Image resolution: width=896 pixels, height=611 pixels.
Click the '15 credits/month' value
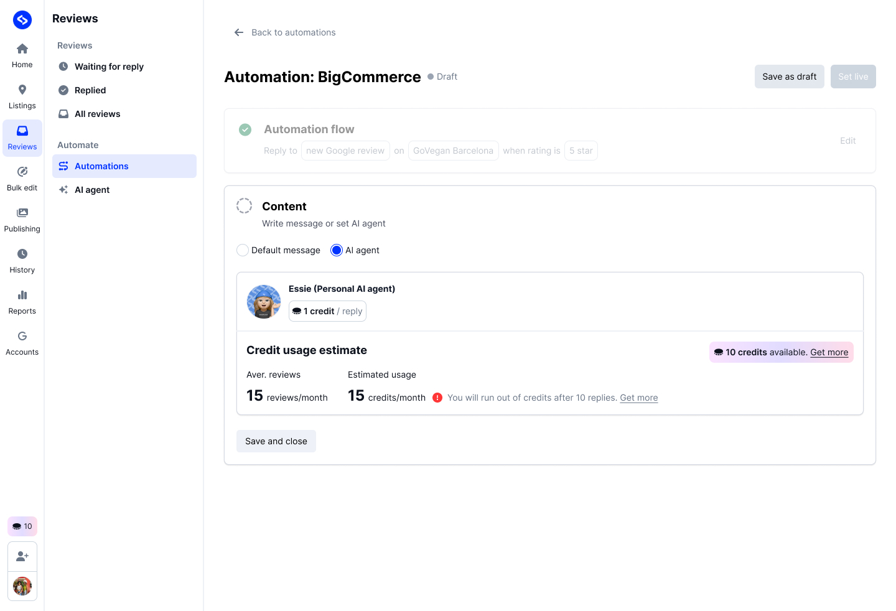point(386,396)
